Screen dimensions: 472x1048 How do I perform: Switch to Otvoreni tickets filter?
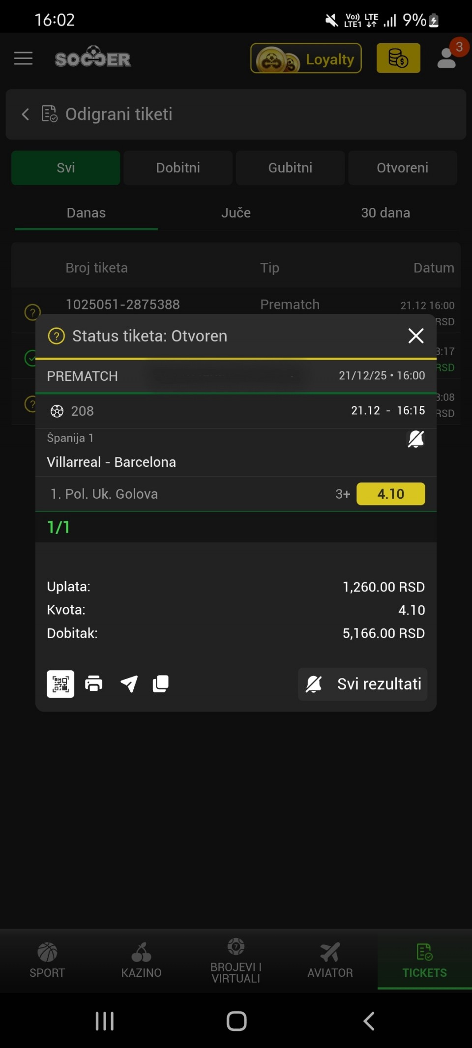[402, 168]
